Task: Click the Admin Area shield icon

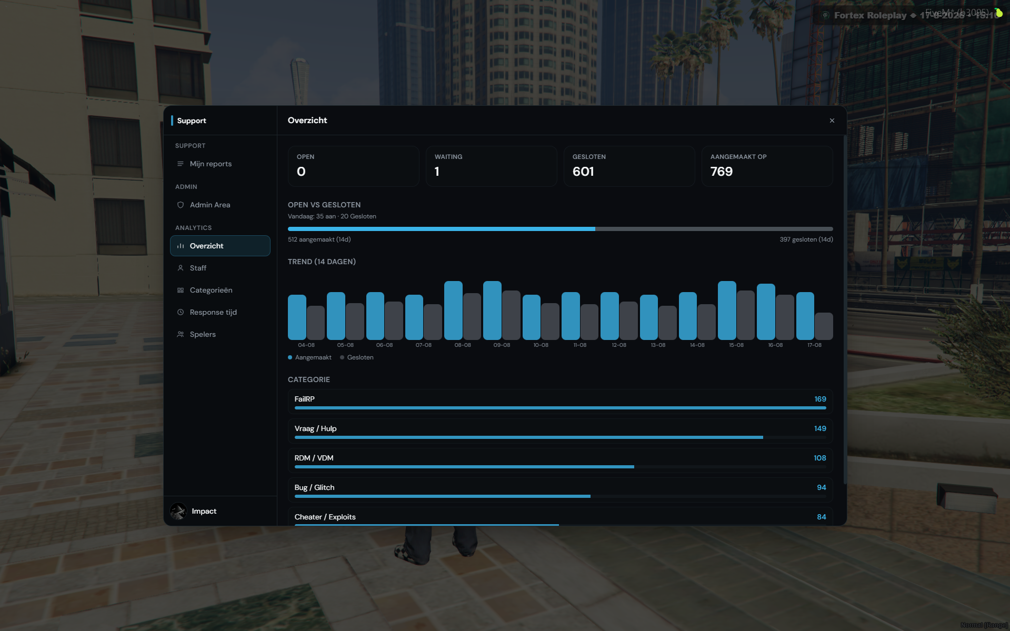Action: [181, 205]
